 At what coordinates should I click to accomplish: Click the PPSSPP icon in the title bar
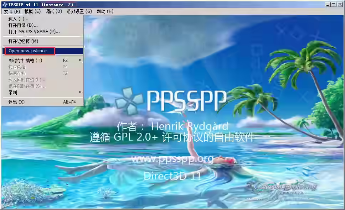(5, 4)
